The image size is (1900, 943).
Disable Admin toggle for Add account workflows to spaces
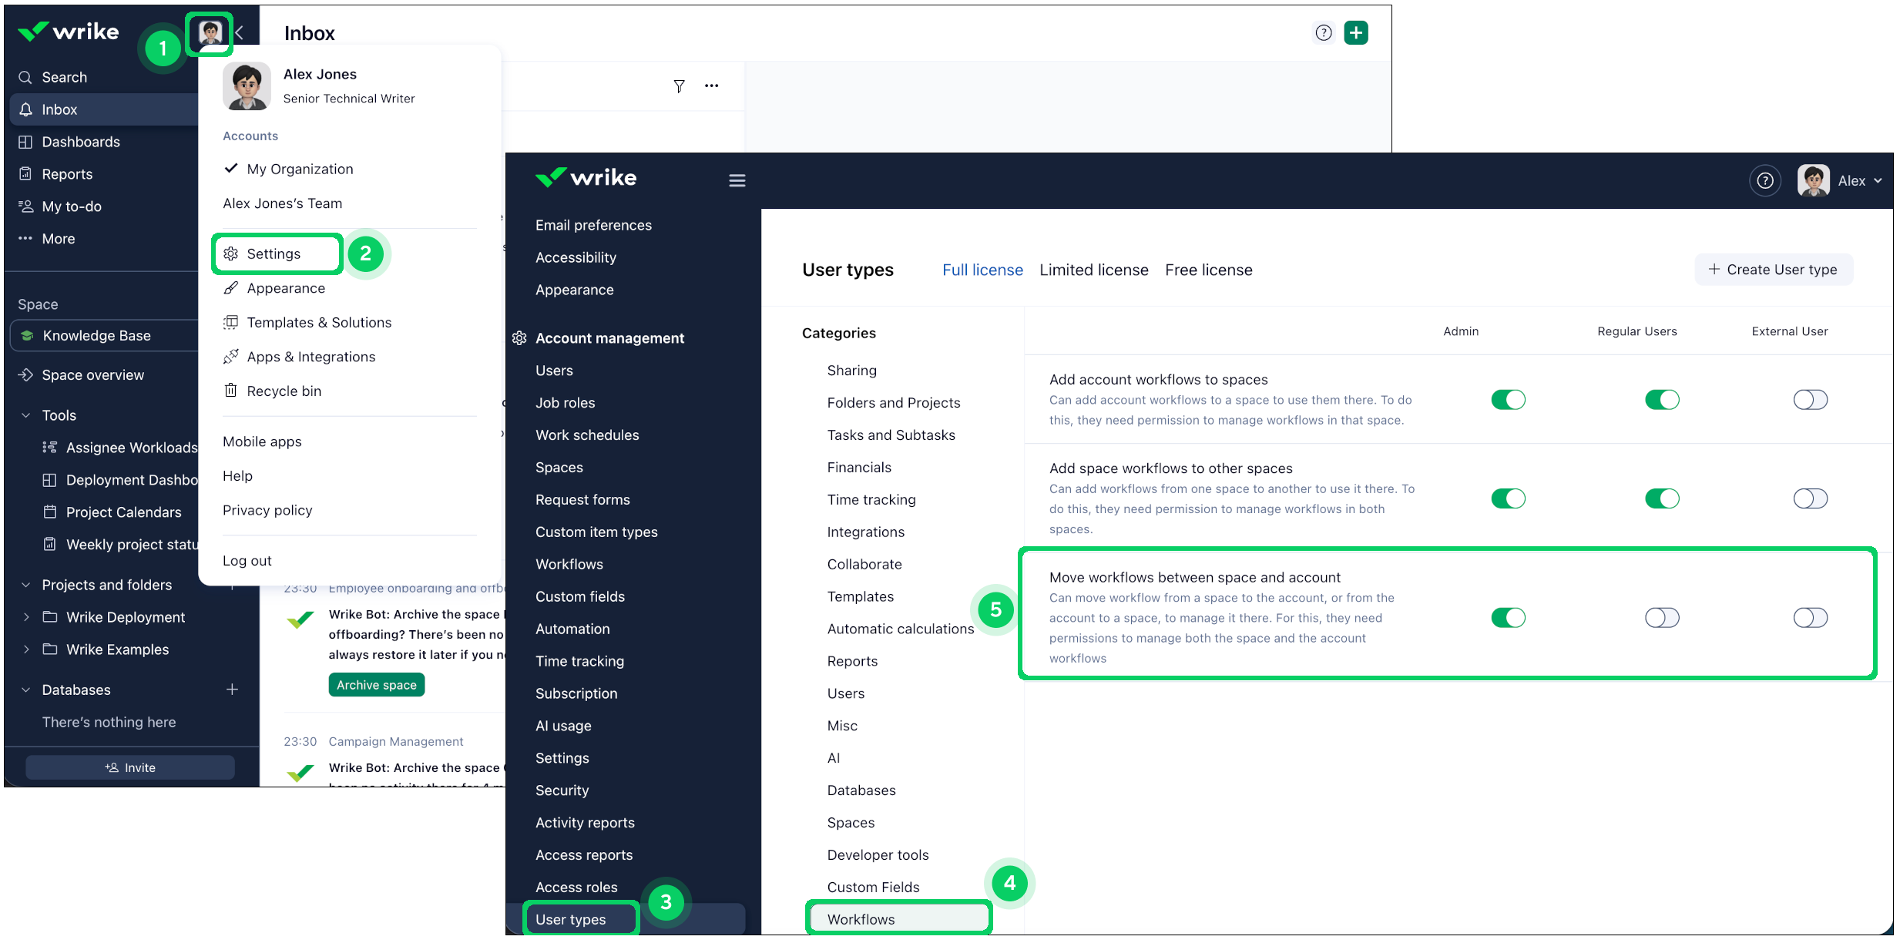pyautogui.click(x=1508, y=399)
